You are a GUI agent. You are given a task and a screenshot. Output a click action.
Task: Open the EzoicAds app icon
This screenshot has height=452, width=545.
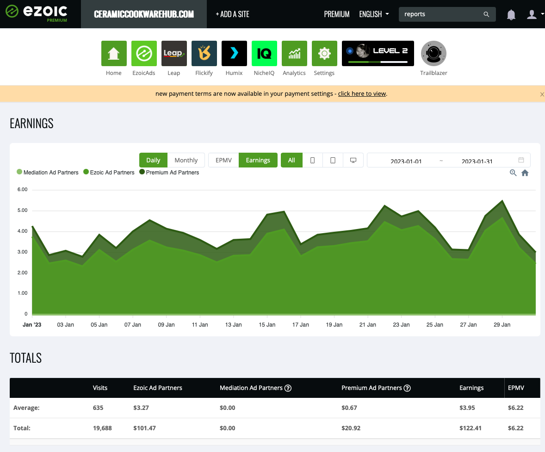(x=144, y=53)
